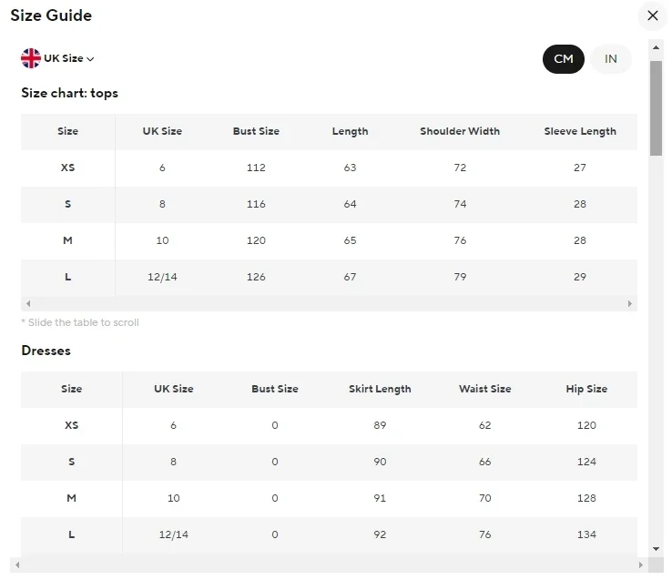This screenshot has width=672, height=580.
Task: Click the tops table right scroll arrow
Action: (x=629, y=303)
